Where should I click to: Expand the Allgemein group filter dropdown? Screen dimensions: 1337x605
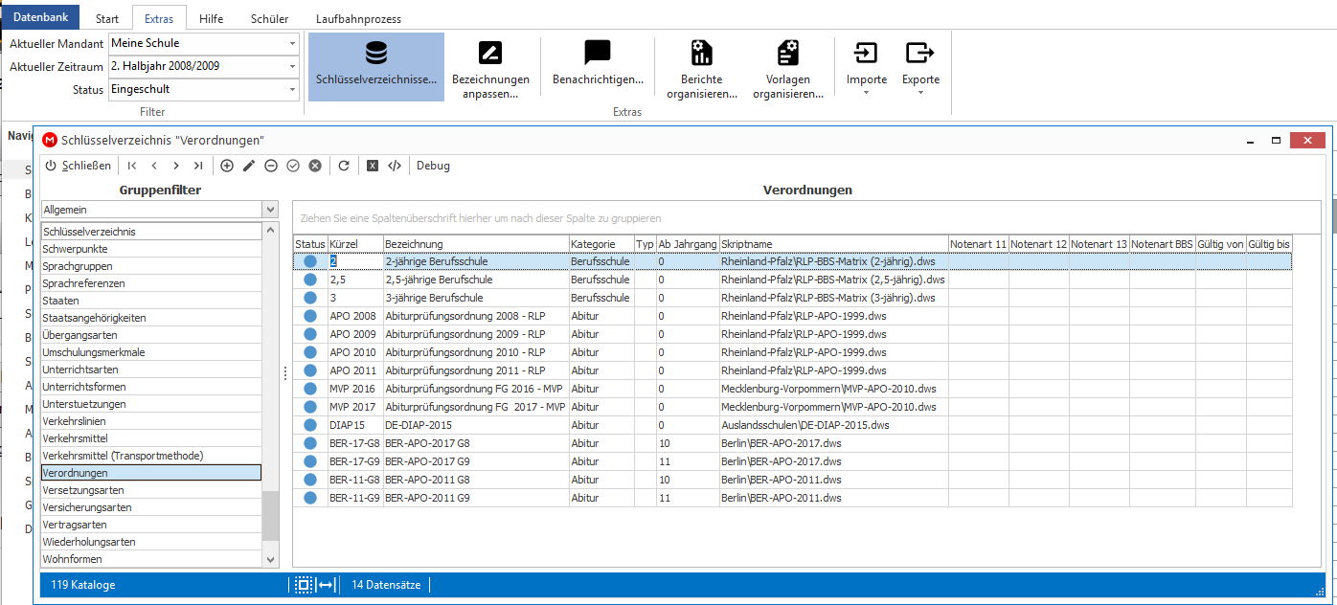[269, 210]
